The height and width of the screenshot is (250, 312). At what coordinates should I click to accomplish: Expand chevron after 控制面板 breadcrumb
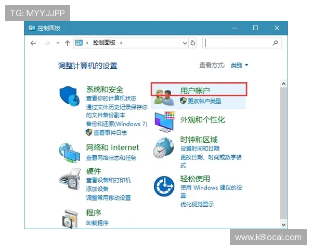121,43
